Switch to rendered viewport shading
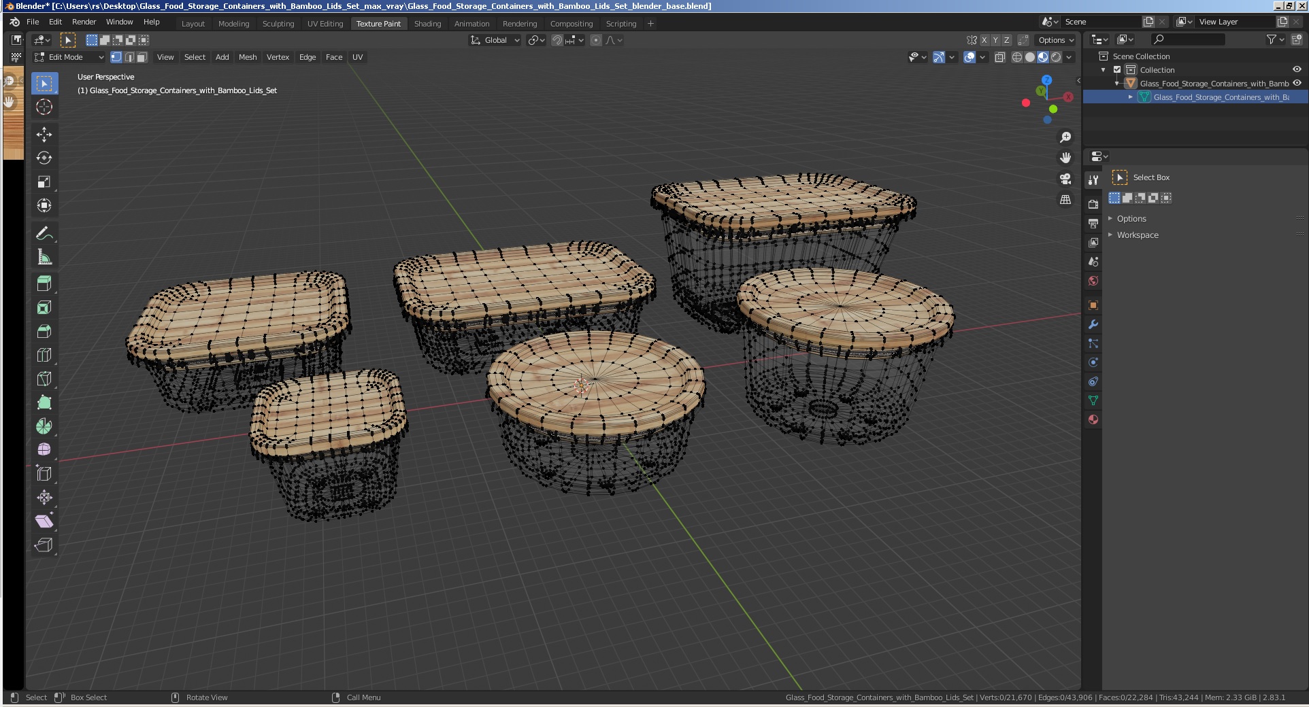1309x707 pixels. coord(1056,57)
